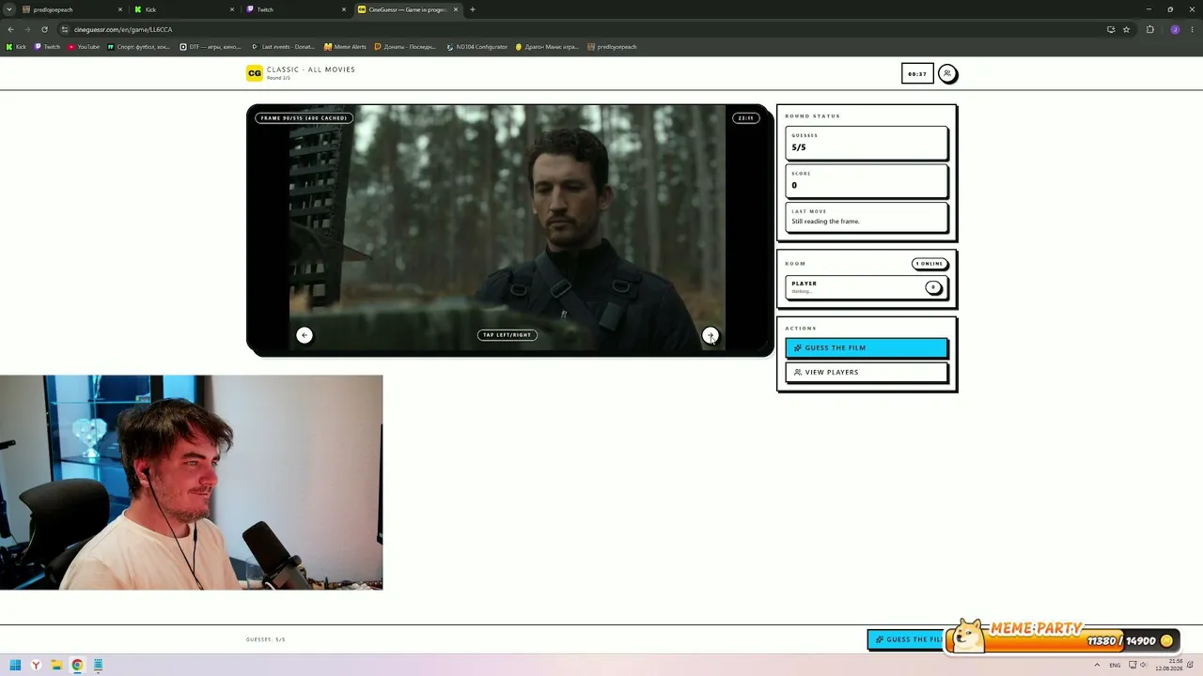The width and height of the screenshot is (1203, 676).
Task: Open the players icon in the page header
Action: coord(947,73)
